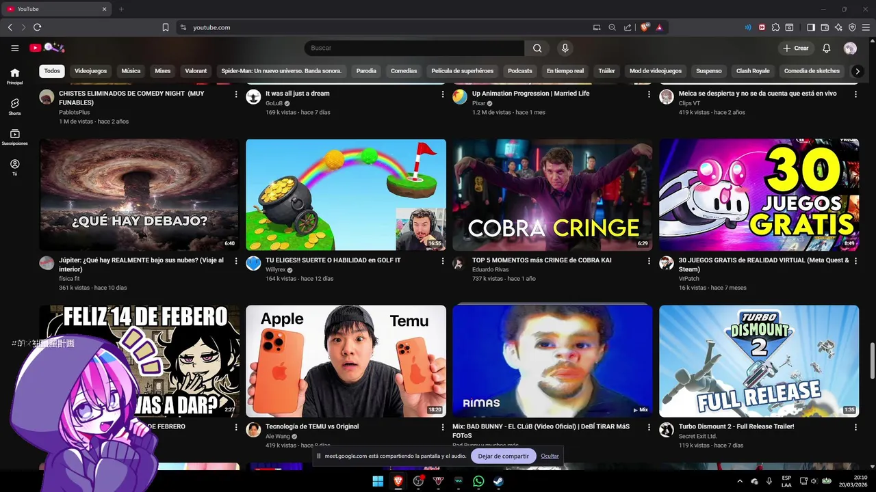Open WhatsApp from the taskbar
Image resolution: width=876 pixels, height=492 pixels.
[x=478, y=481]
